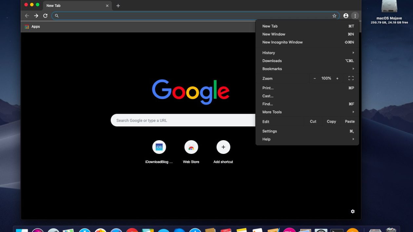Click the Google logo
This screenshot has height=232, width=413.
[190, 92]
